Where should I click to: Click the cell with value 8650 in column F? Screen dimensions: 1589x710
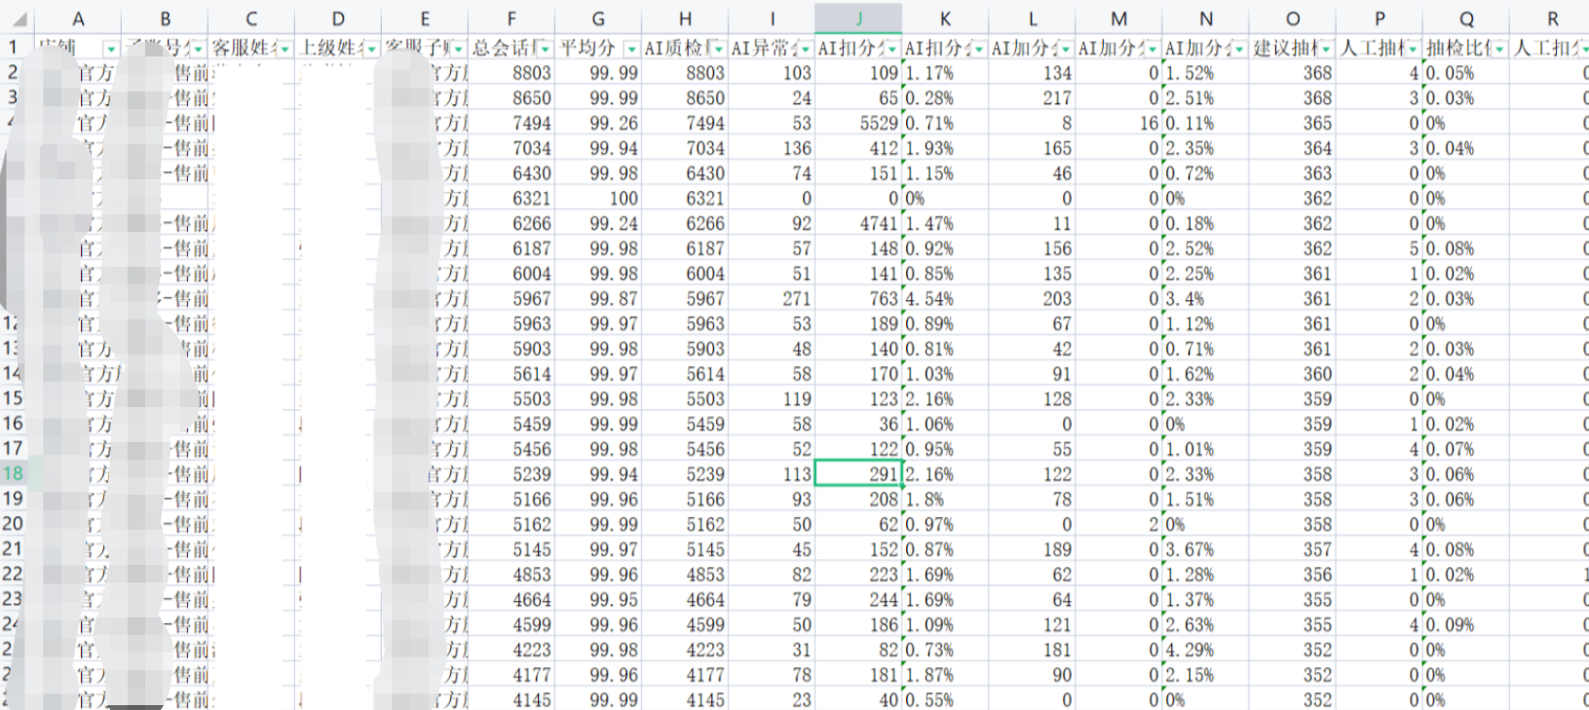511,97
